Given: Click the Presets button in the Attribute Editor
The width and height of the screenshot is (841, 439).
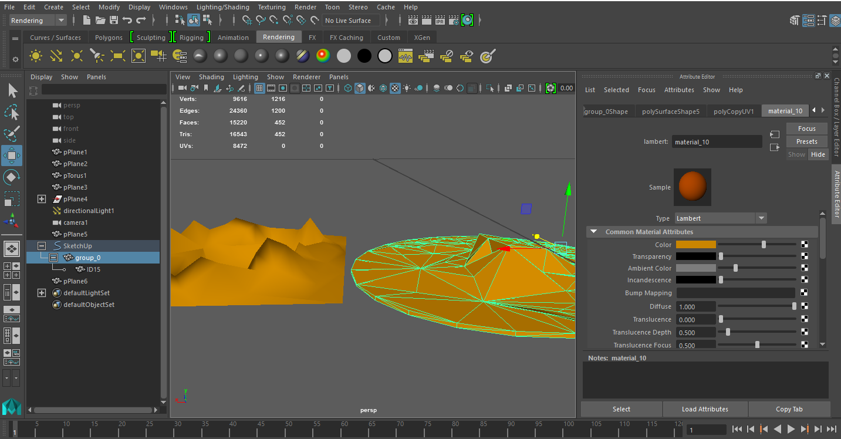Looking at the screenshot, I should pos(806,141).
